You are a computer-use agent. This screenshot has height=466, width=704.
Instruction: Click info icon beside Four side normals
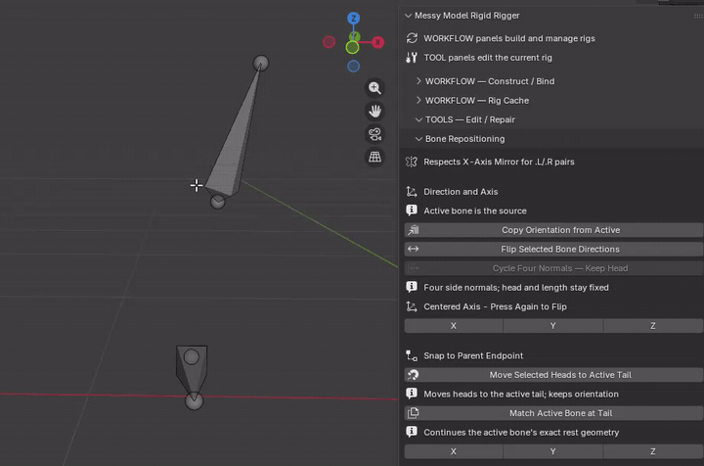412,287
